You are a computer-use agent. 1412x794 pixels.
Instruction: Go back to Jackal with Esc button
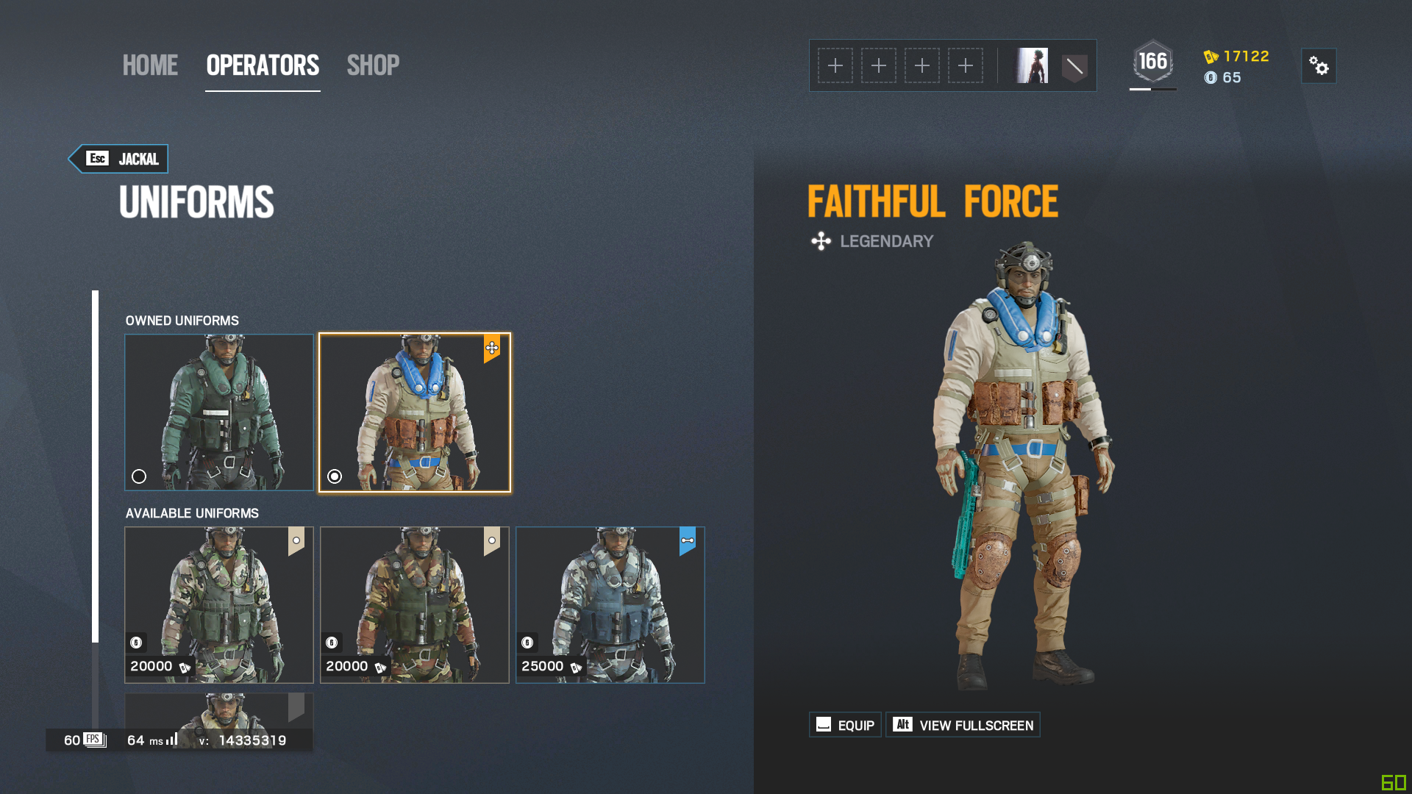click(118, 159)
